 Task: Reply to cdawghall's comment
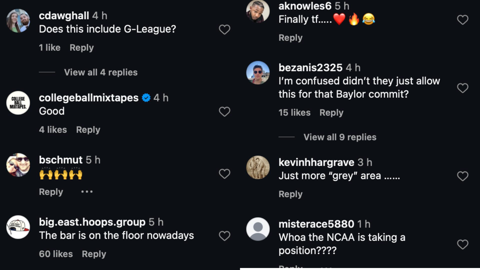81,48
